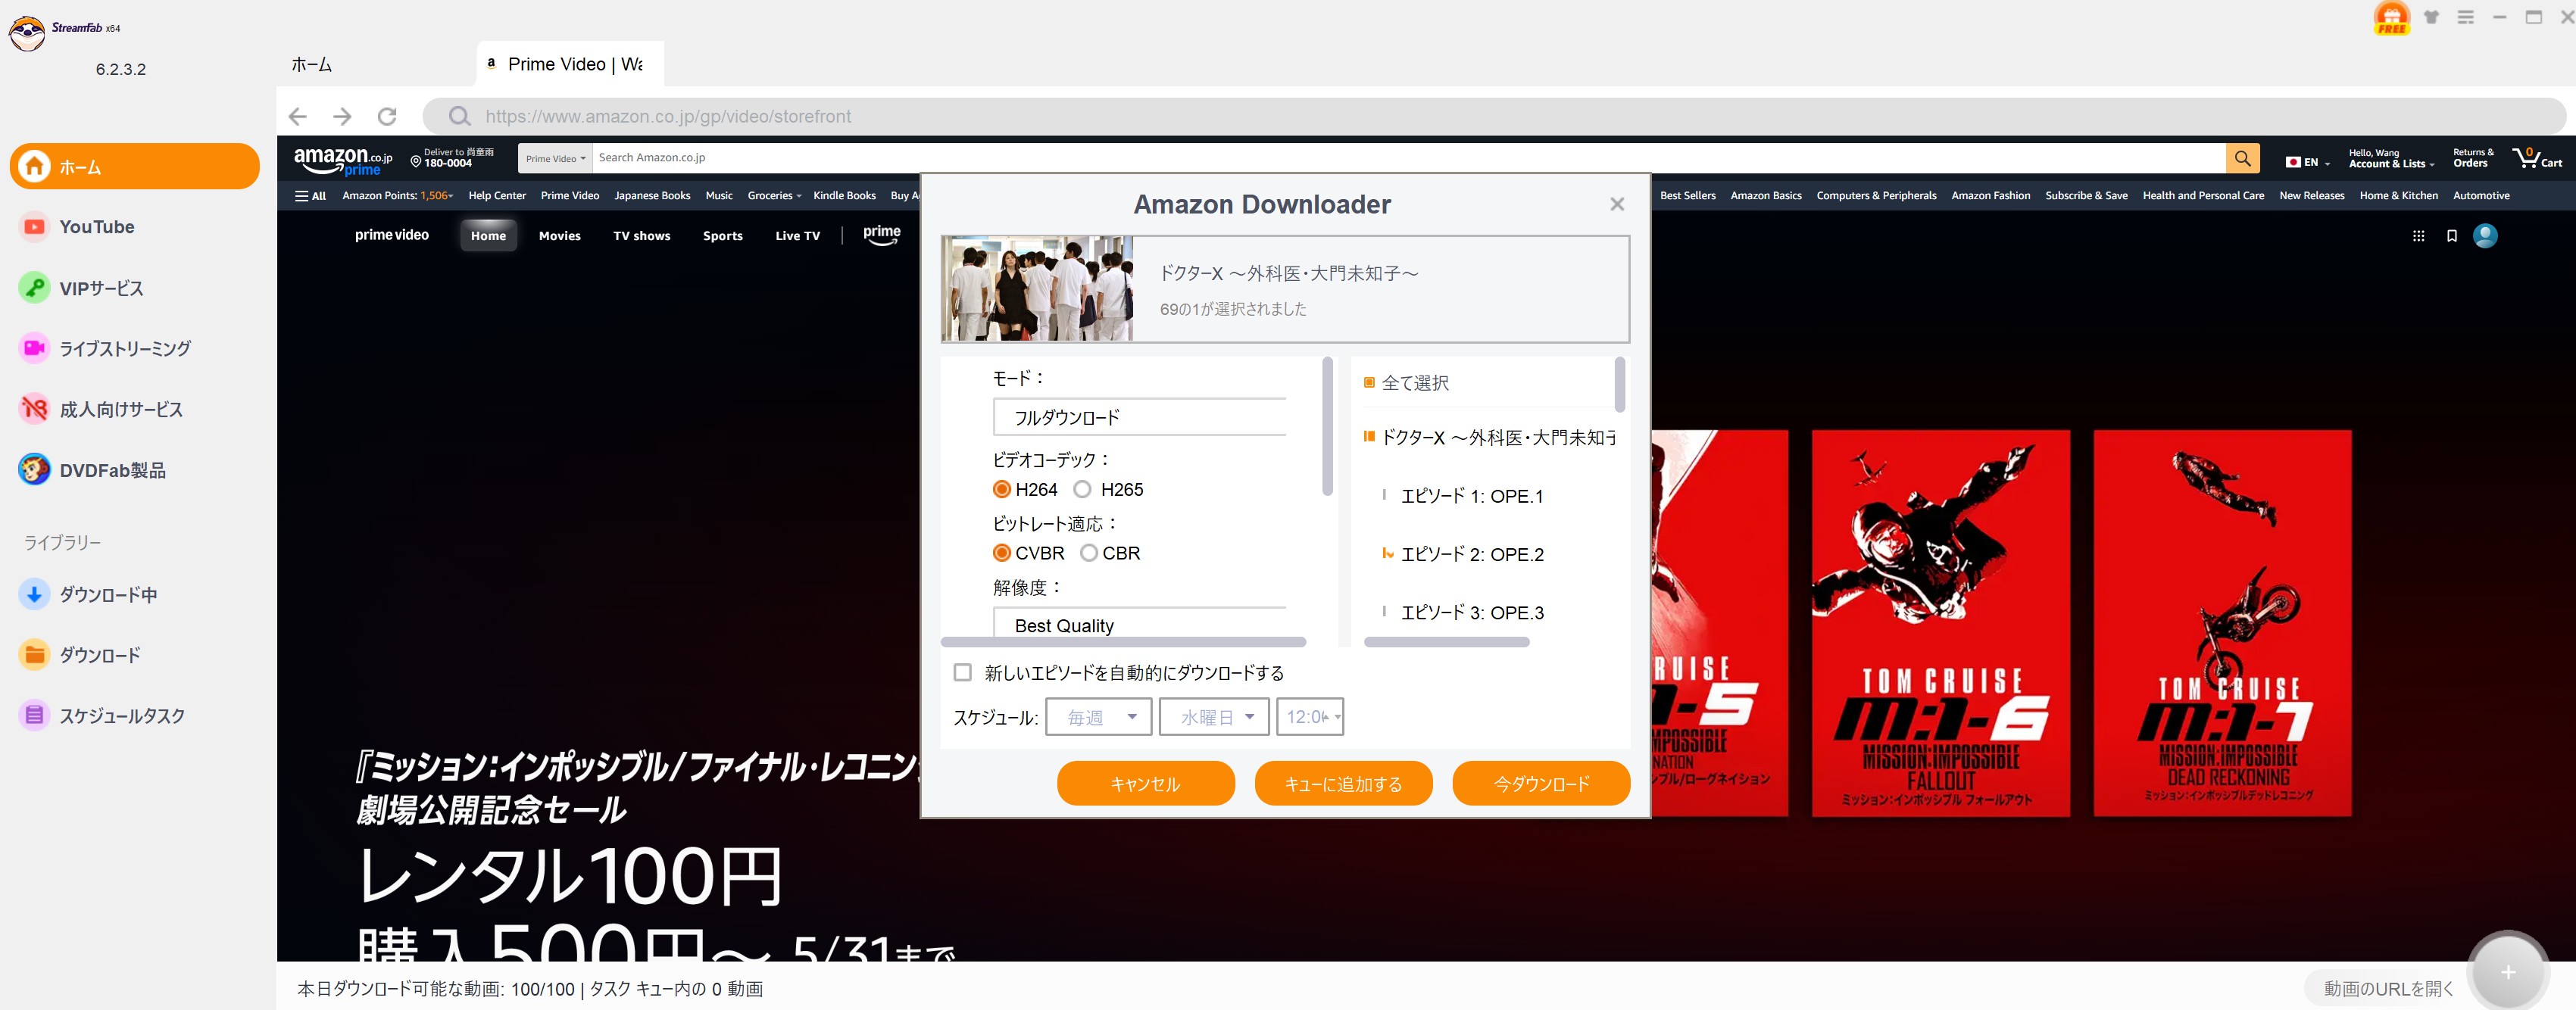Viewport: 2576px width, 1010px height.
Task: Click 動画のURLを開く button
Action: point(2388,988)
